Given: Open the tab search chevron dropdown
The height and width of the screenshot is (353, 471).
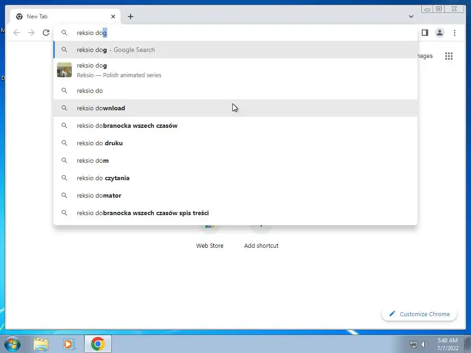Looking at the screenshot, I should point(411,17).
